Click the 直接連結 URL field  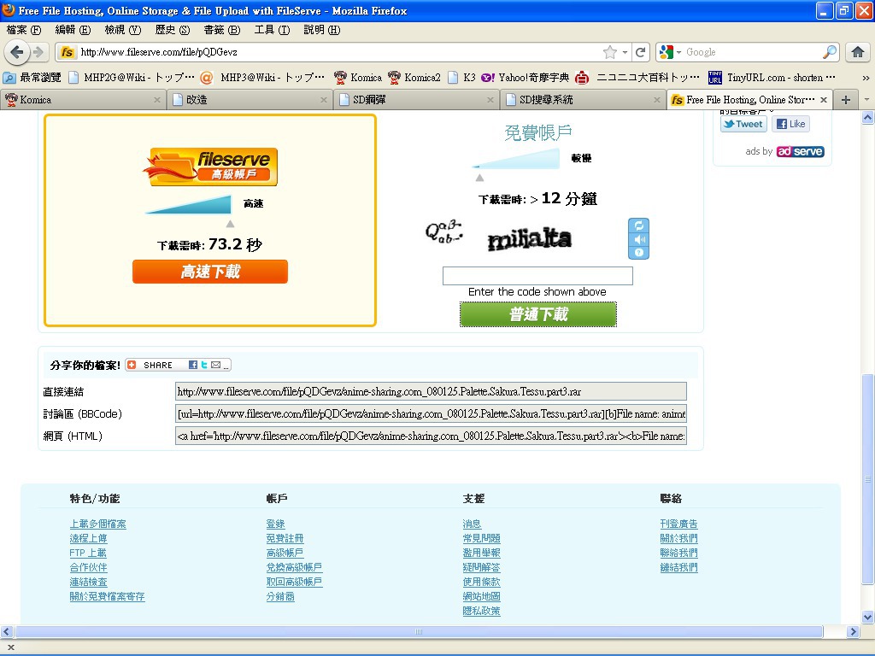coord(431,391)
